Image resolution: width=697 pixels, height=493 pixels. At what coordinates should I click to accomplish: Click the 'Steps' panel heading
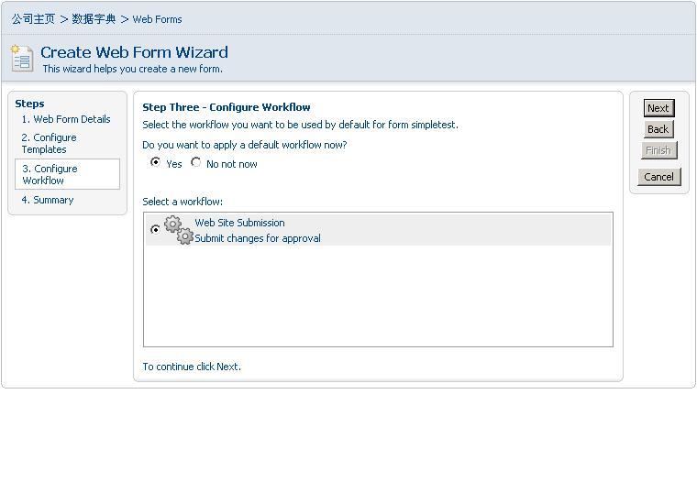point(29,104)
